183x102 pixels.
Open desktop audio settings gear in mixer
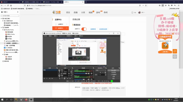click(91, 73)
